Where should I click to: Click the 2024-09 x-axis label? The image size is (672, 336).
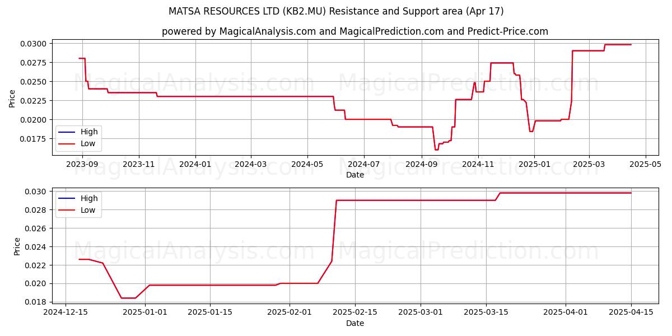tap(421, 164)
